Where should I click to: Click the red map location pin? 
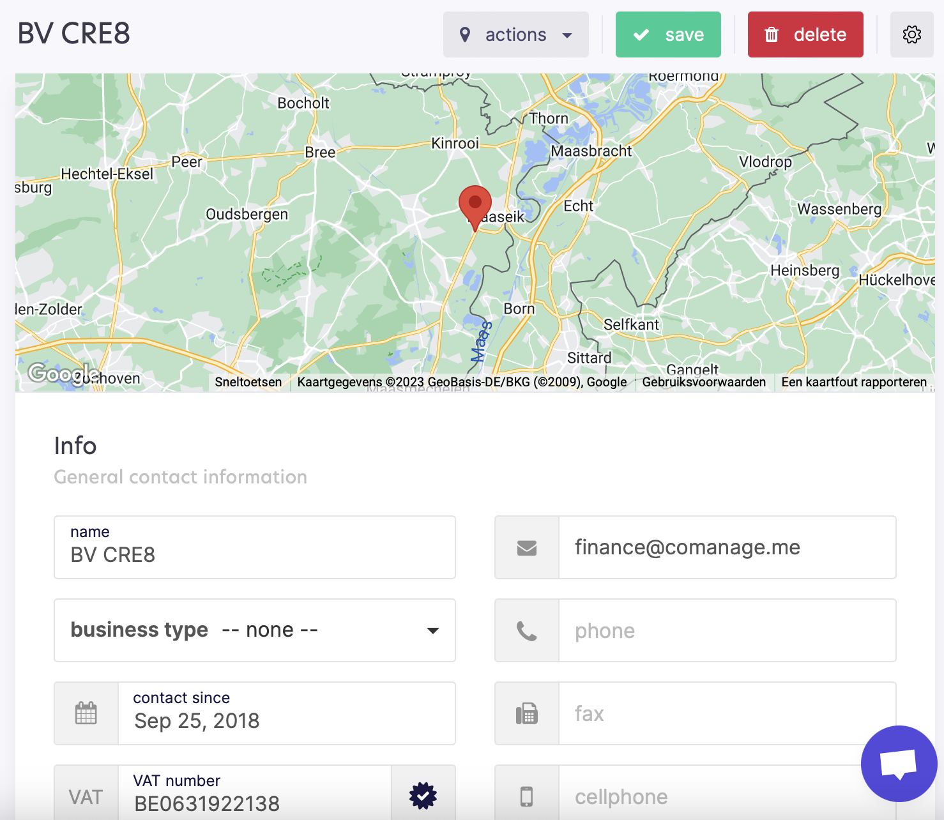(x=475, y=208)
